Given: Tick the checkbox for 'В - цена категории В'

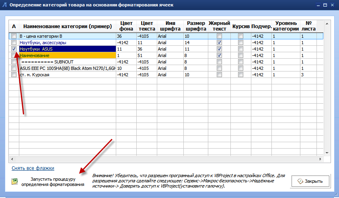Looking at the screenshot, I should [14, 36].
